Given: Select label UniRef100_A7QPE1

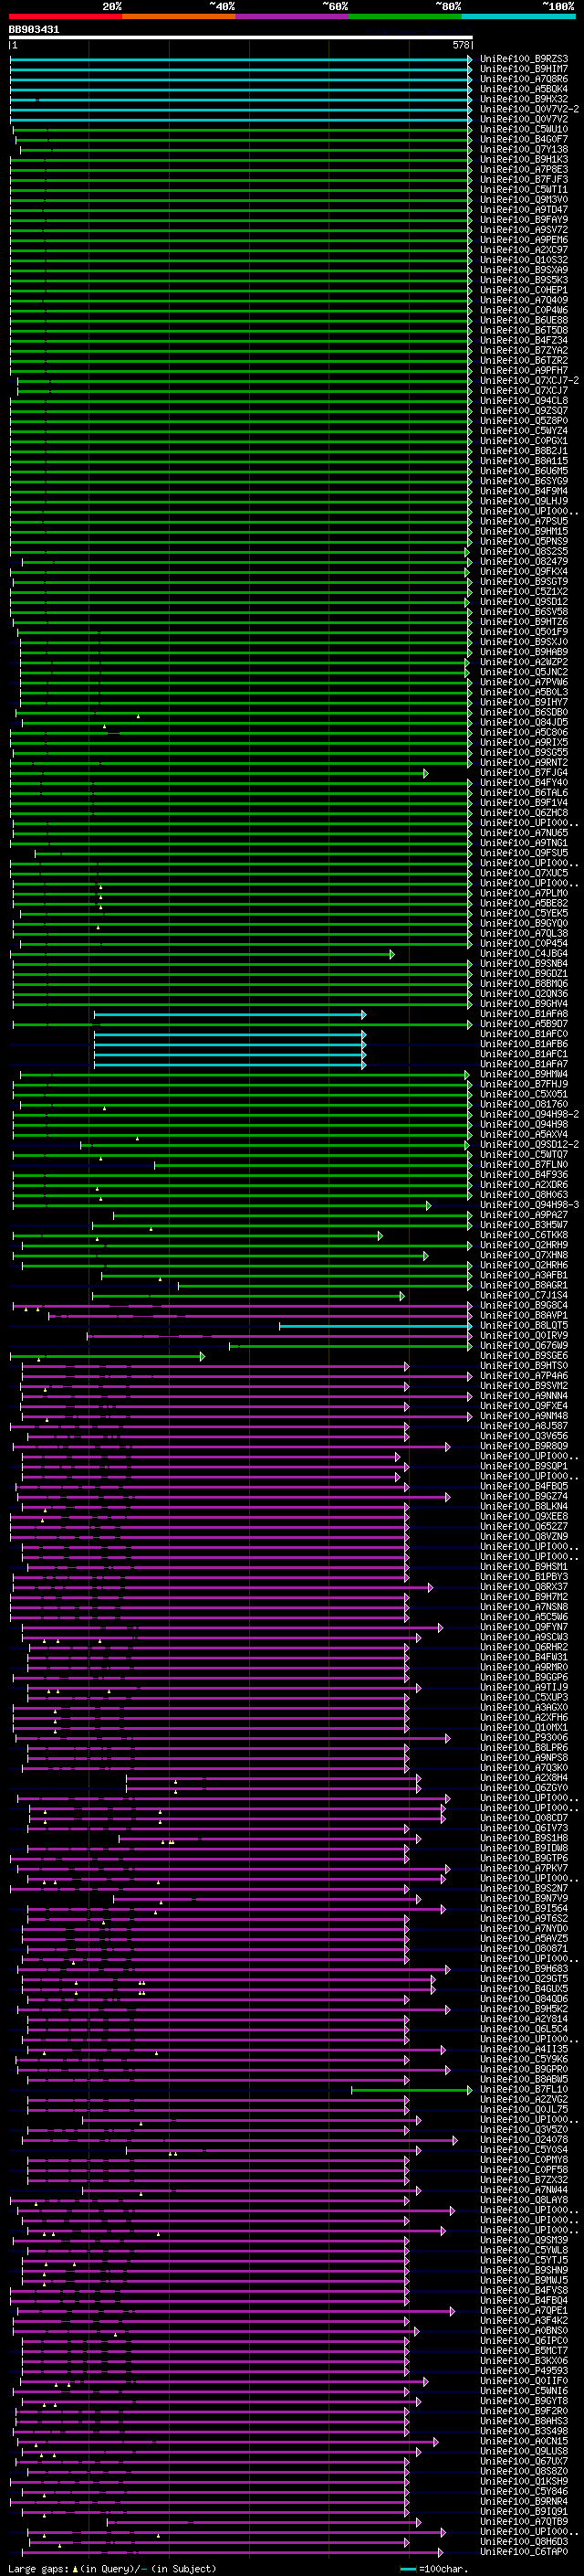Looking at the screenshot, I should [524, 2311].
